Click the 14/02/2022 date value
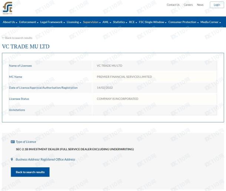 (105, 88)
